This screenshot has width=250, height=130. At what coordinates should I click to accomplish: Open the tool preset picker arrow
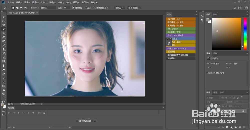point(8,8)
